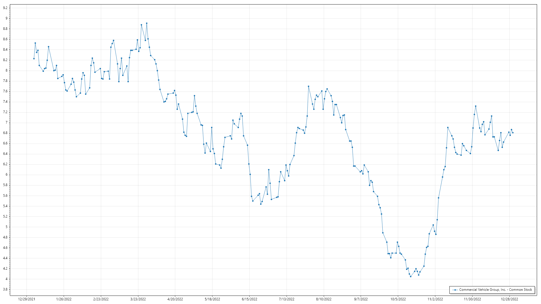Screen dimensions: 541x304
Task: Click the 7 y-axis value label
Action: coord(6,123)
